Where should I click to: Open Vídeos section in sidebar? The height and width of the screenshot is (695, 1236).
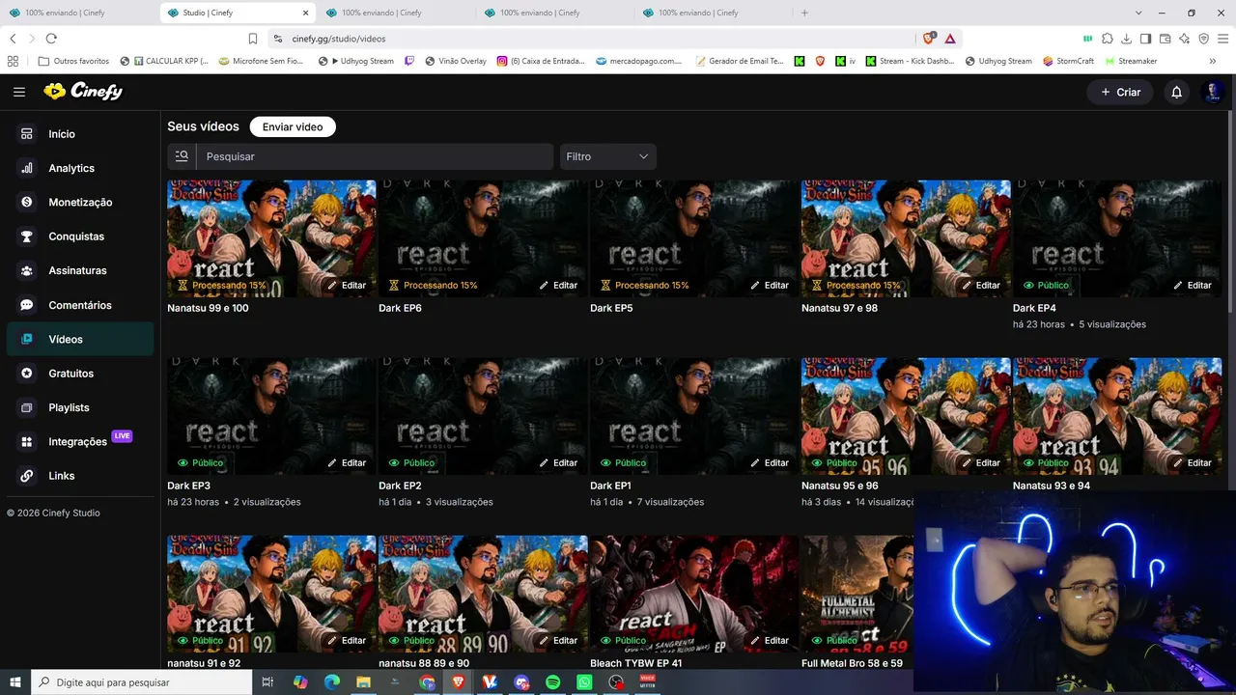pyautogui.click(x=80, y=340)
